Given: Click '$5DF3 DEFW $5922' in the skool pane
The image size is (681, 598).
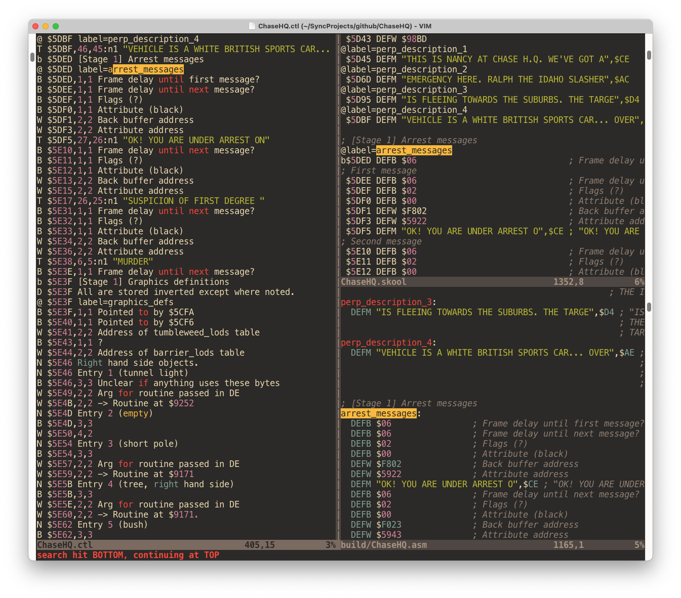Looking at the screenshot, I should point(386,221).
